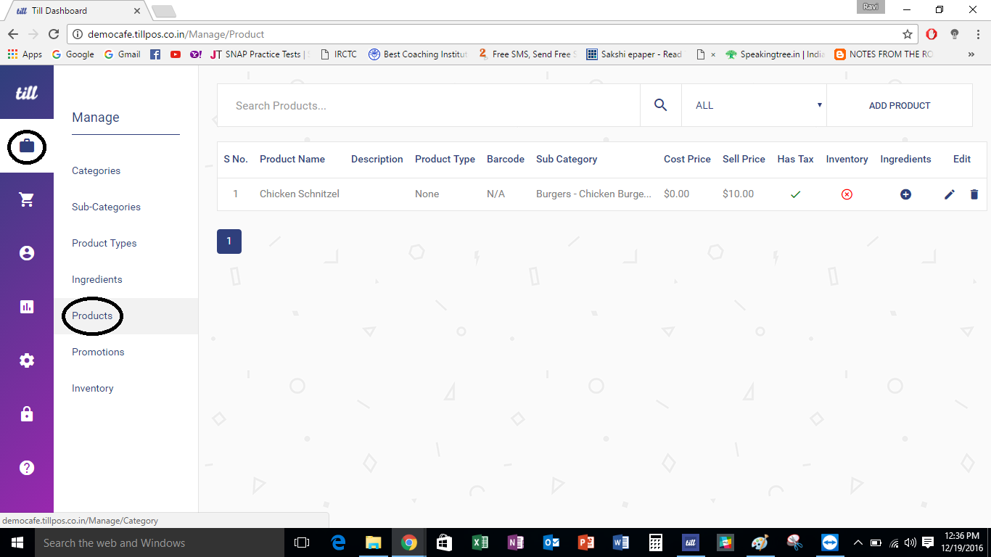Click the Chicken Schnitzel product name

[300, 194]
